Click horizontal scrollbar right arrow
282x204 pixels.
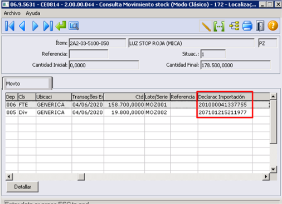(x=266, y=177)
